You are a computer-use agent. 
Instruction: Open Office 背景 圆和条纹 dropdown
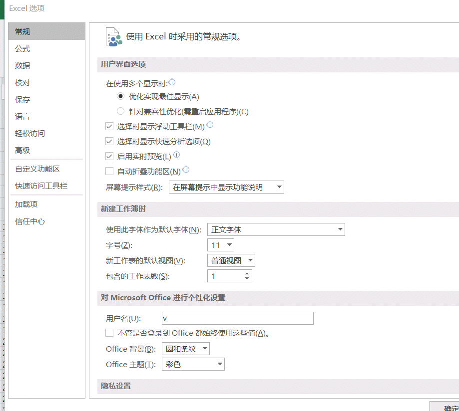coord(186,349)
